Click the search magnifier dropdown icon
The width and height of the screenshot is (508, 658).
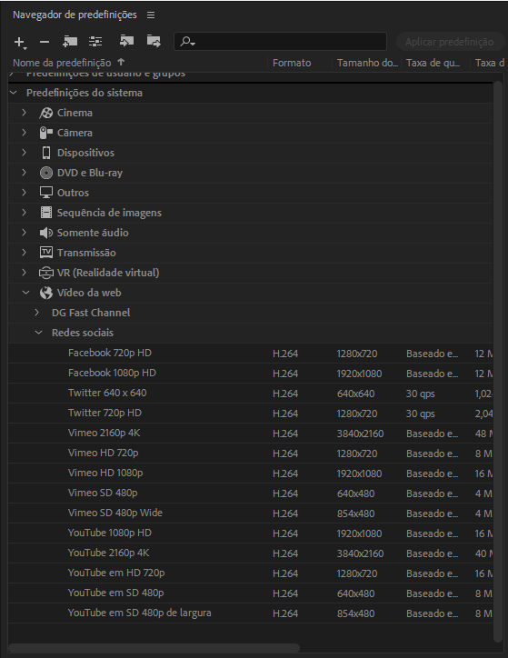click(x=187, y=42)
